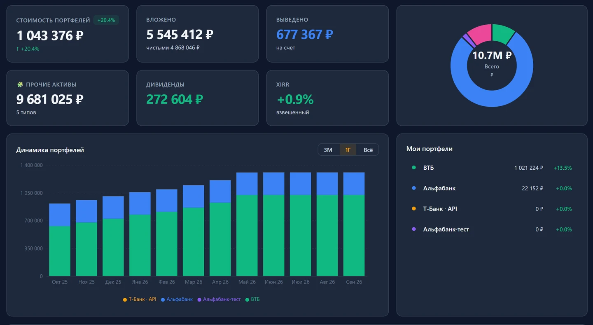Show the Всё time range
593x325 pixels.
click(x=368, y=150)
